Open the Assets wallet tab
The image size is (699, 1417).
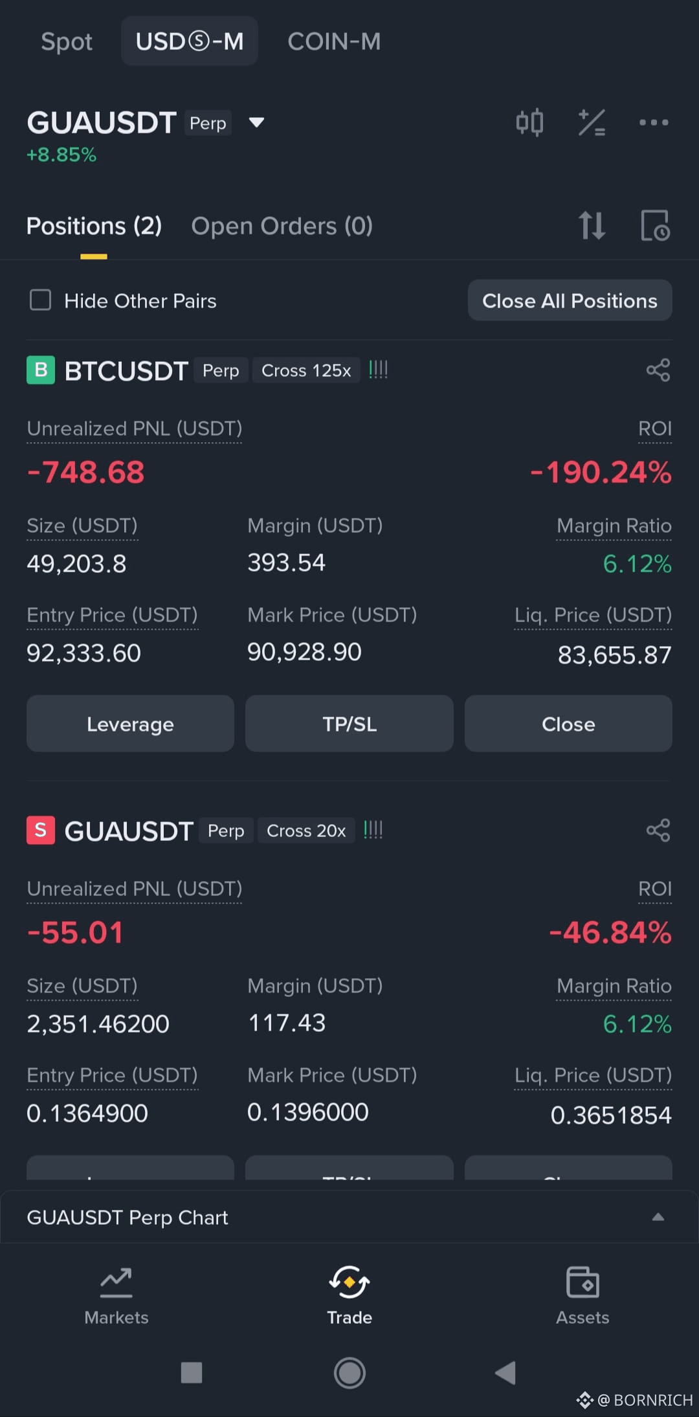point(582,1296)
